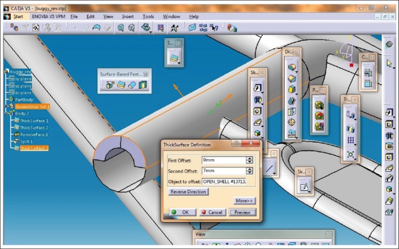Open the Insert menu
This screenshot has height=249, width=399.
point(128,16)
